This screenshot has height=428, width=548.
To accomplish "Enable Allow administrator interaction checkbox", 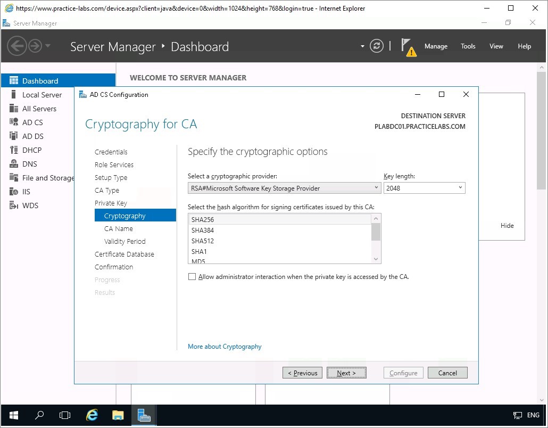I will (192, 277).
